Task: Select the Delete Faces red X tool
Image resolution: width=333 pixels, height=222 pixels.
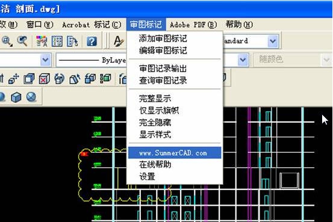Action: (45, 79)
